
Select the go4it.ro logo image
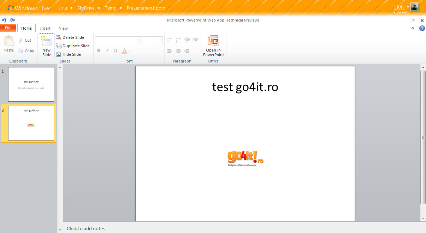245,159
